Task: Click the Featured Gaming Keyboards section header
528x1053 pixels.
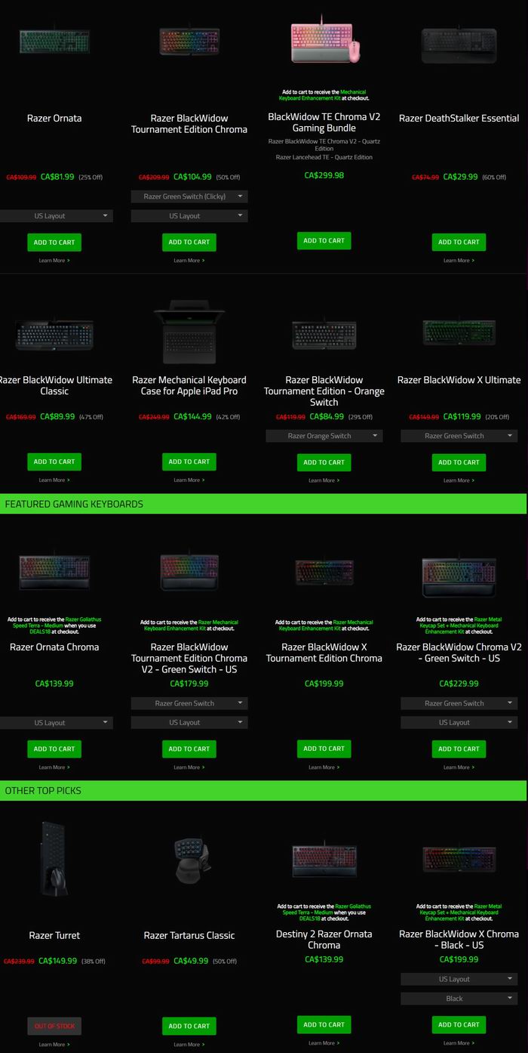Action: [x=263, y=504]
